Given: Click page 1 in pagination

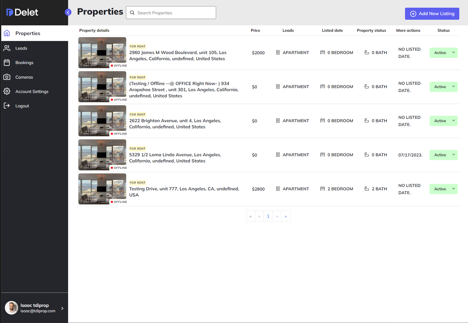Looking at the screenshot, I should (x=268, y=216).
